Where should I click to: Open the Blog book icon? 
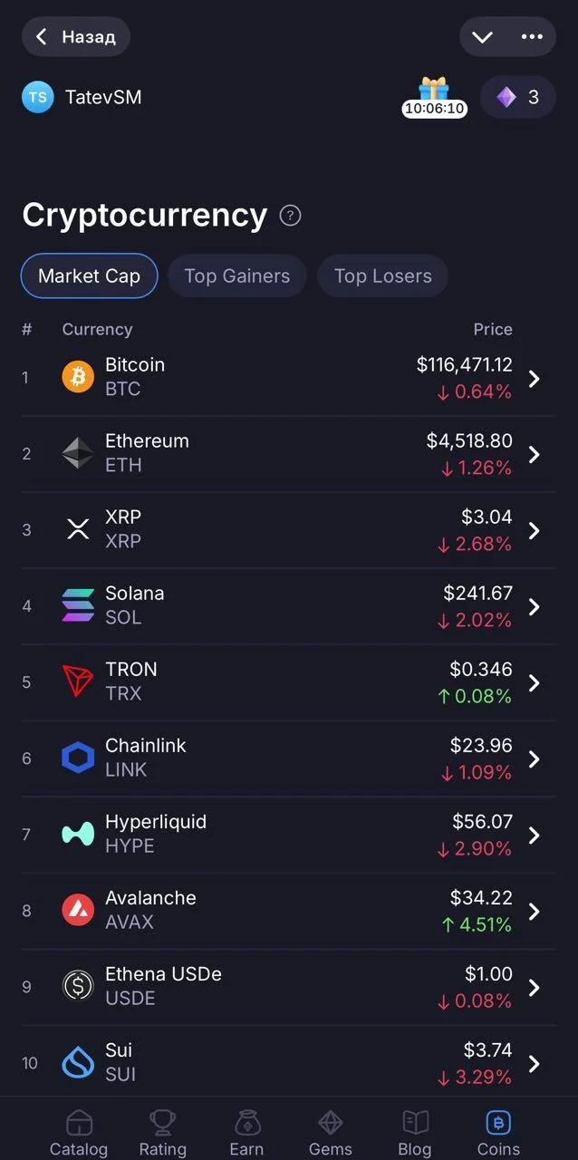[x=415, y=1124]
